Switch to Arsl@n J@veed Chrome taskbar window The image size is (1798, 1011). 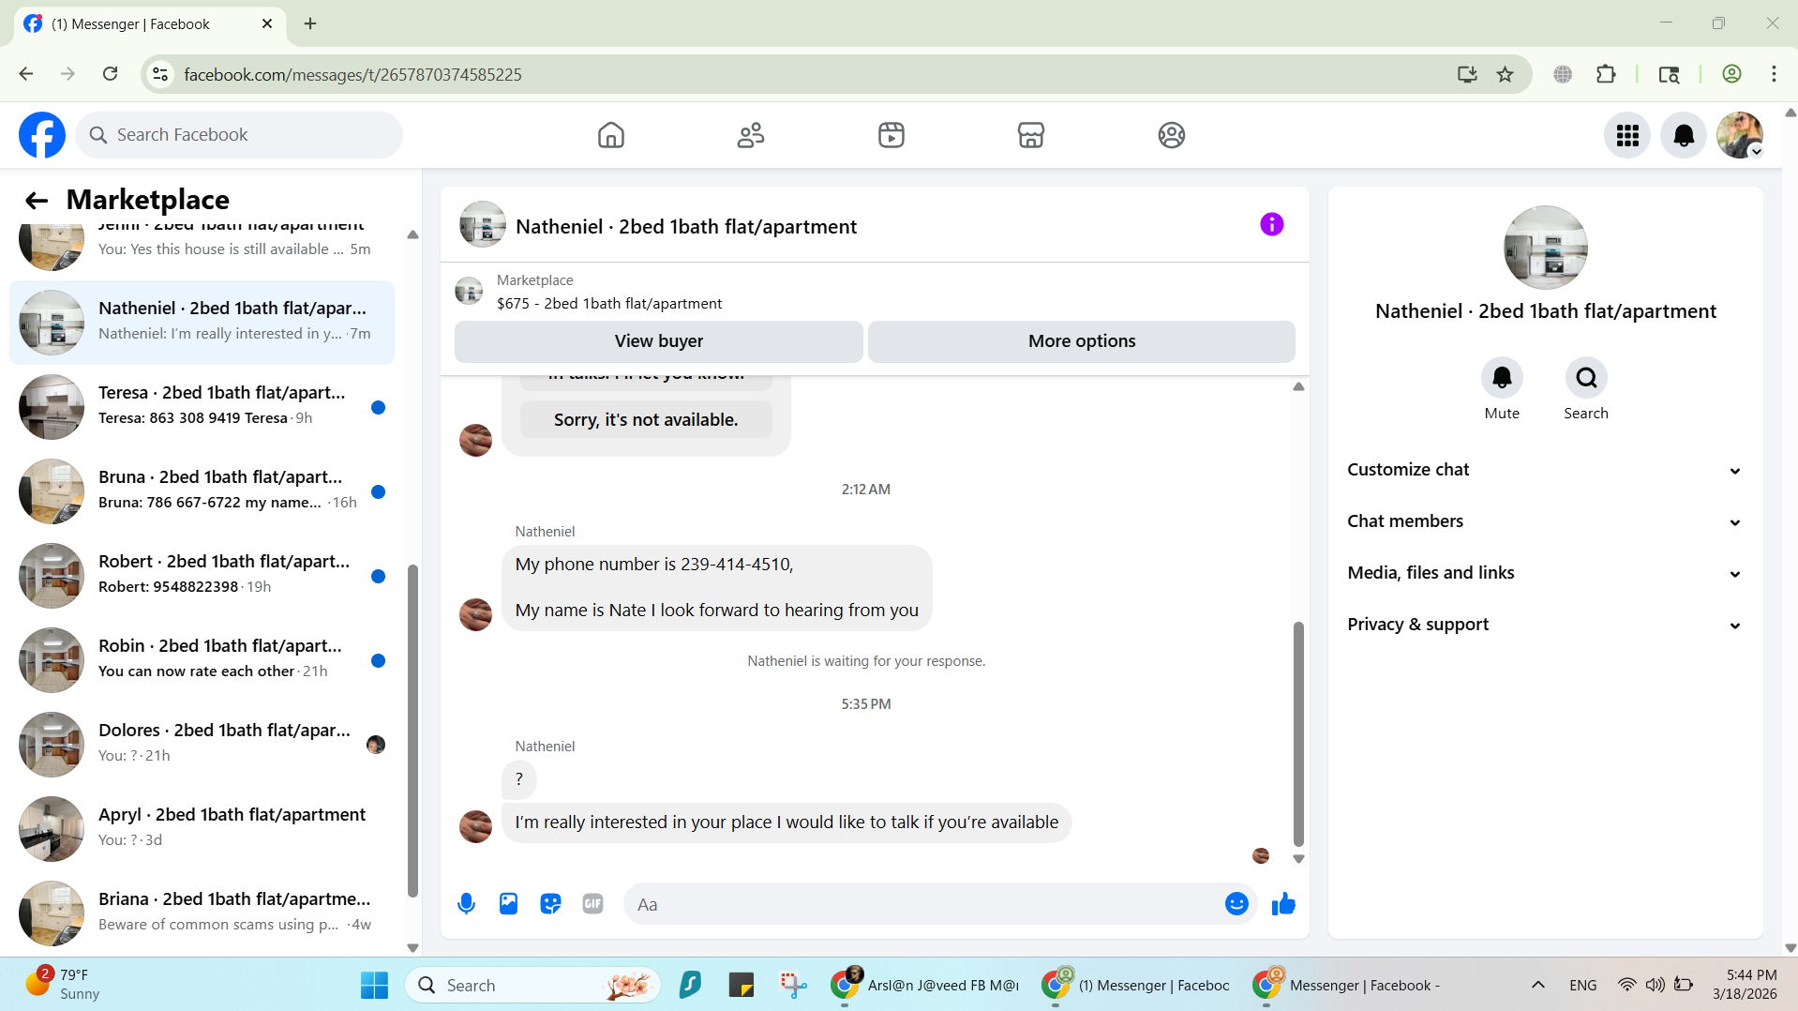[926, 985]
